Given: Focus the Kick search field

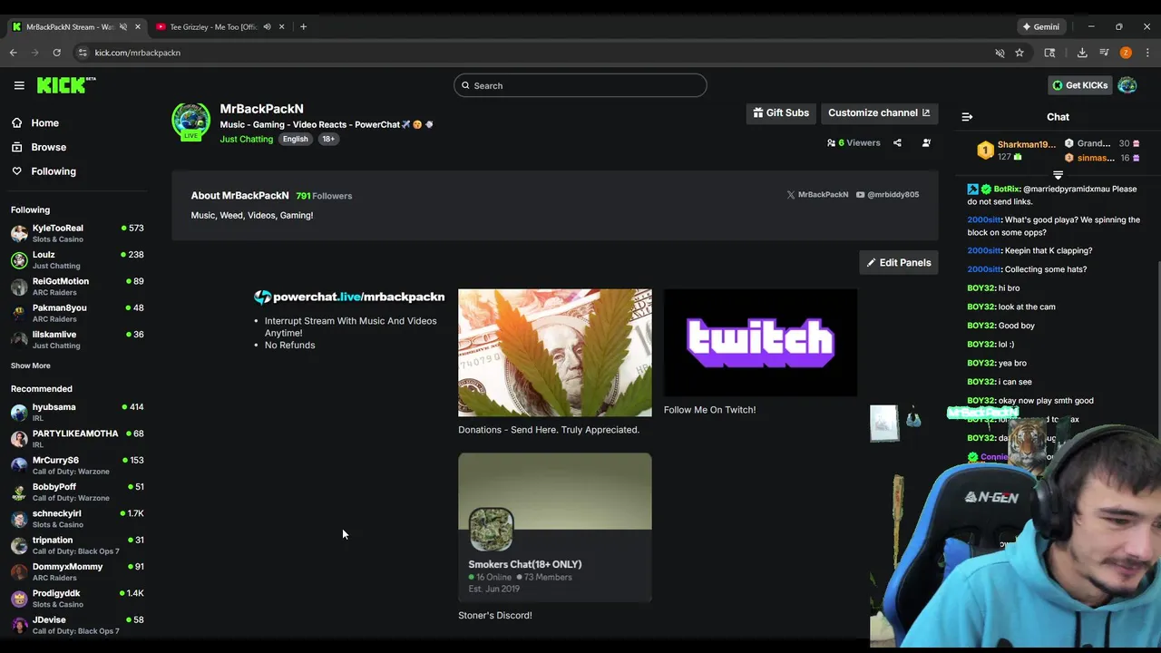Looking at the screenshot, I should pos(580,85).
